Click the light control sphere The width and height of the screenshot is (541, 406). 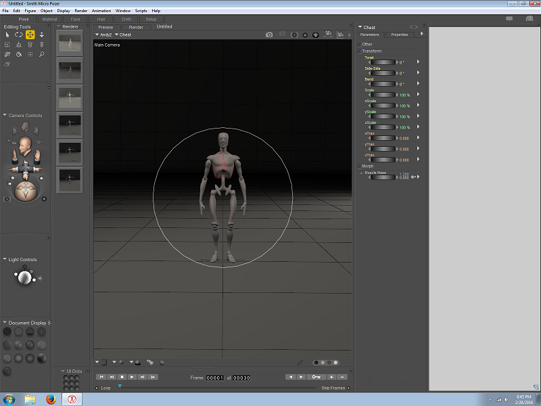pyautogui.click(x=24, y=277)
